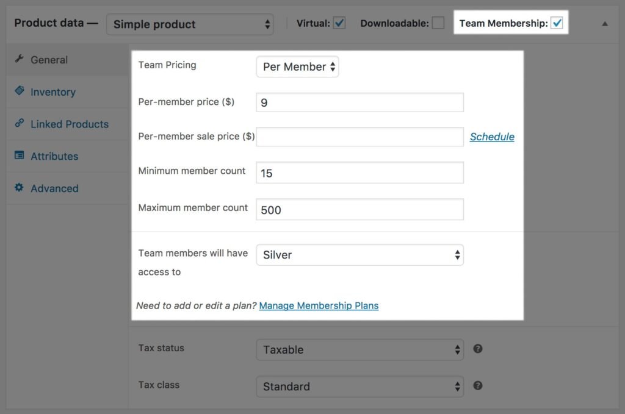This screenshot has width=625, height=414.
Task: Enable the Downloadable option
Action: 438,22
